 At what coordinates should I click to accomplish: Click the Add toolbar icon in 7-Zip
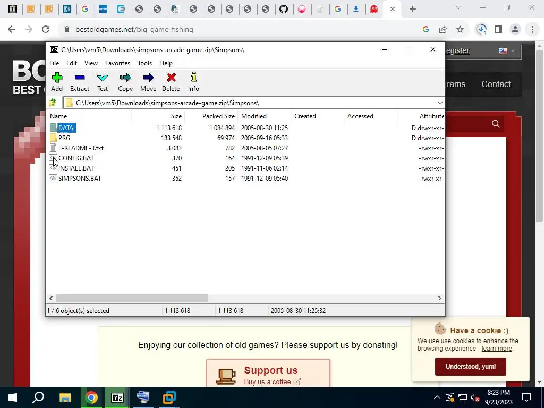click(57, 78)
